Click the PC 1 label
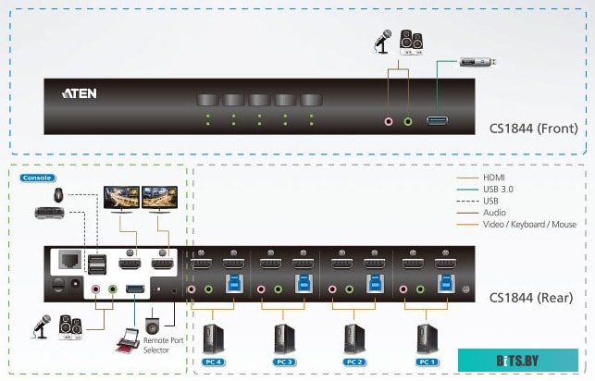This screenshot has height=381, width=595. coord(428,363)
